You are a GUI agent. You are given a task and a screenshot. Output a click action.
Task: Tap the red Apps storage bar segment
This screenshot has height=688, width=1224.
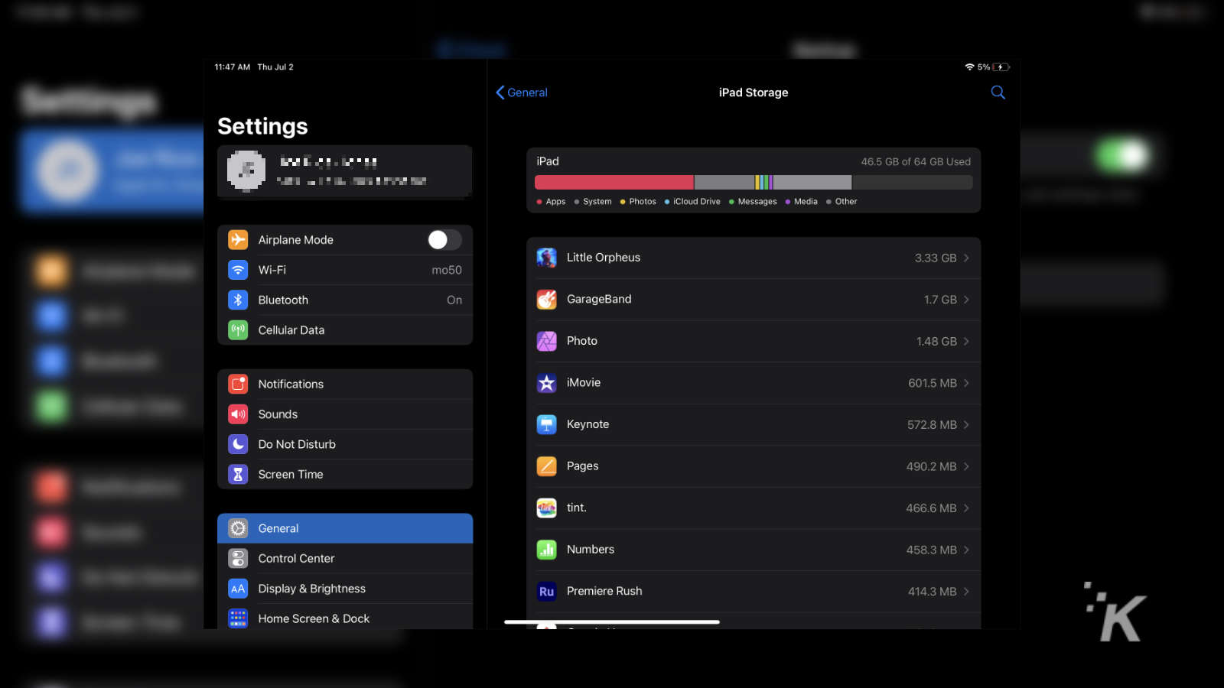614,182
